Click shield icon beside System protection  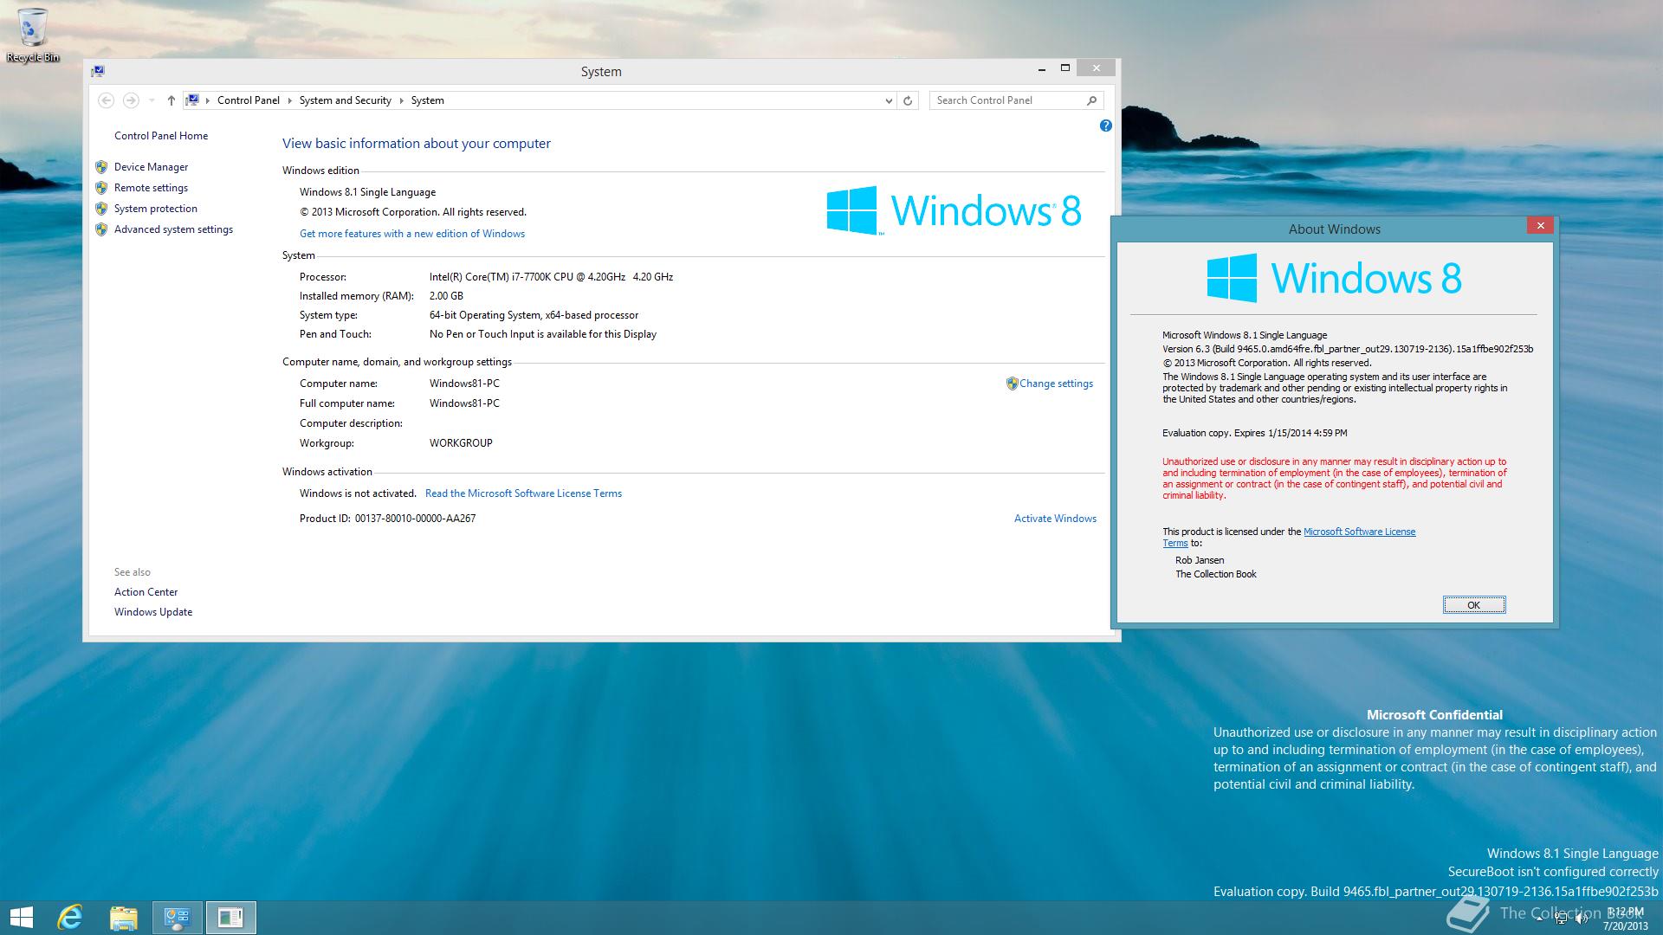pyautogui.click(x=101, y=209)
